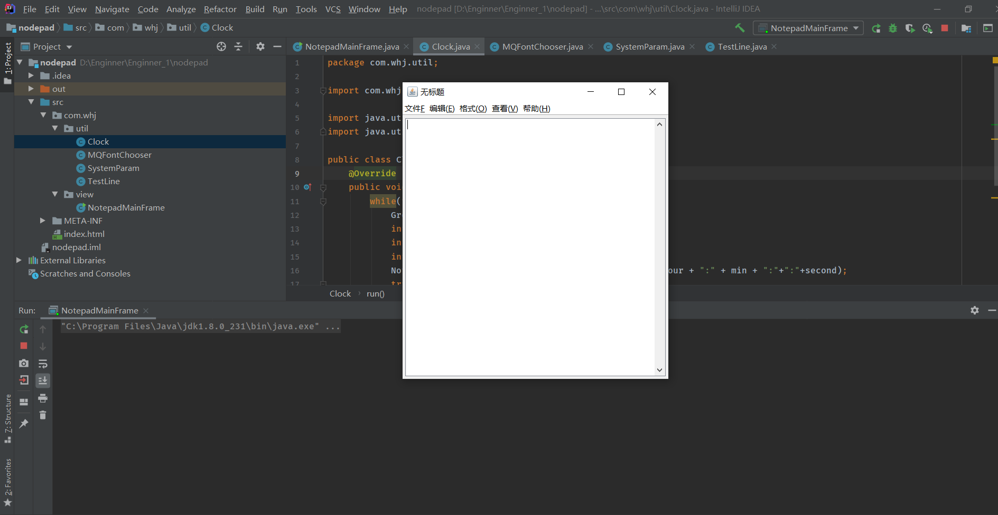Expand the out folder
Viewport: 998px width, 515px height.
(31, 89)
